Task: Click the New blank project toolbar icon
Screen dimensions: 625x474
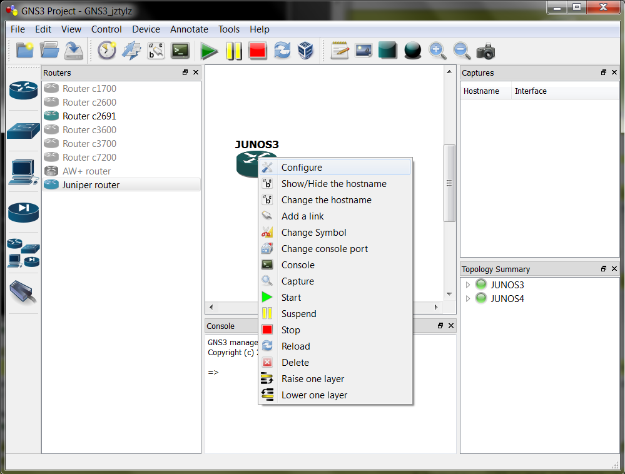Action: (25, 51)
